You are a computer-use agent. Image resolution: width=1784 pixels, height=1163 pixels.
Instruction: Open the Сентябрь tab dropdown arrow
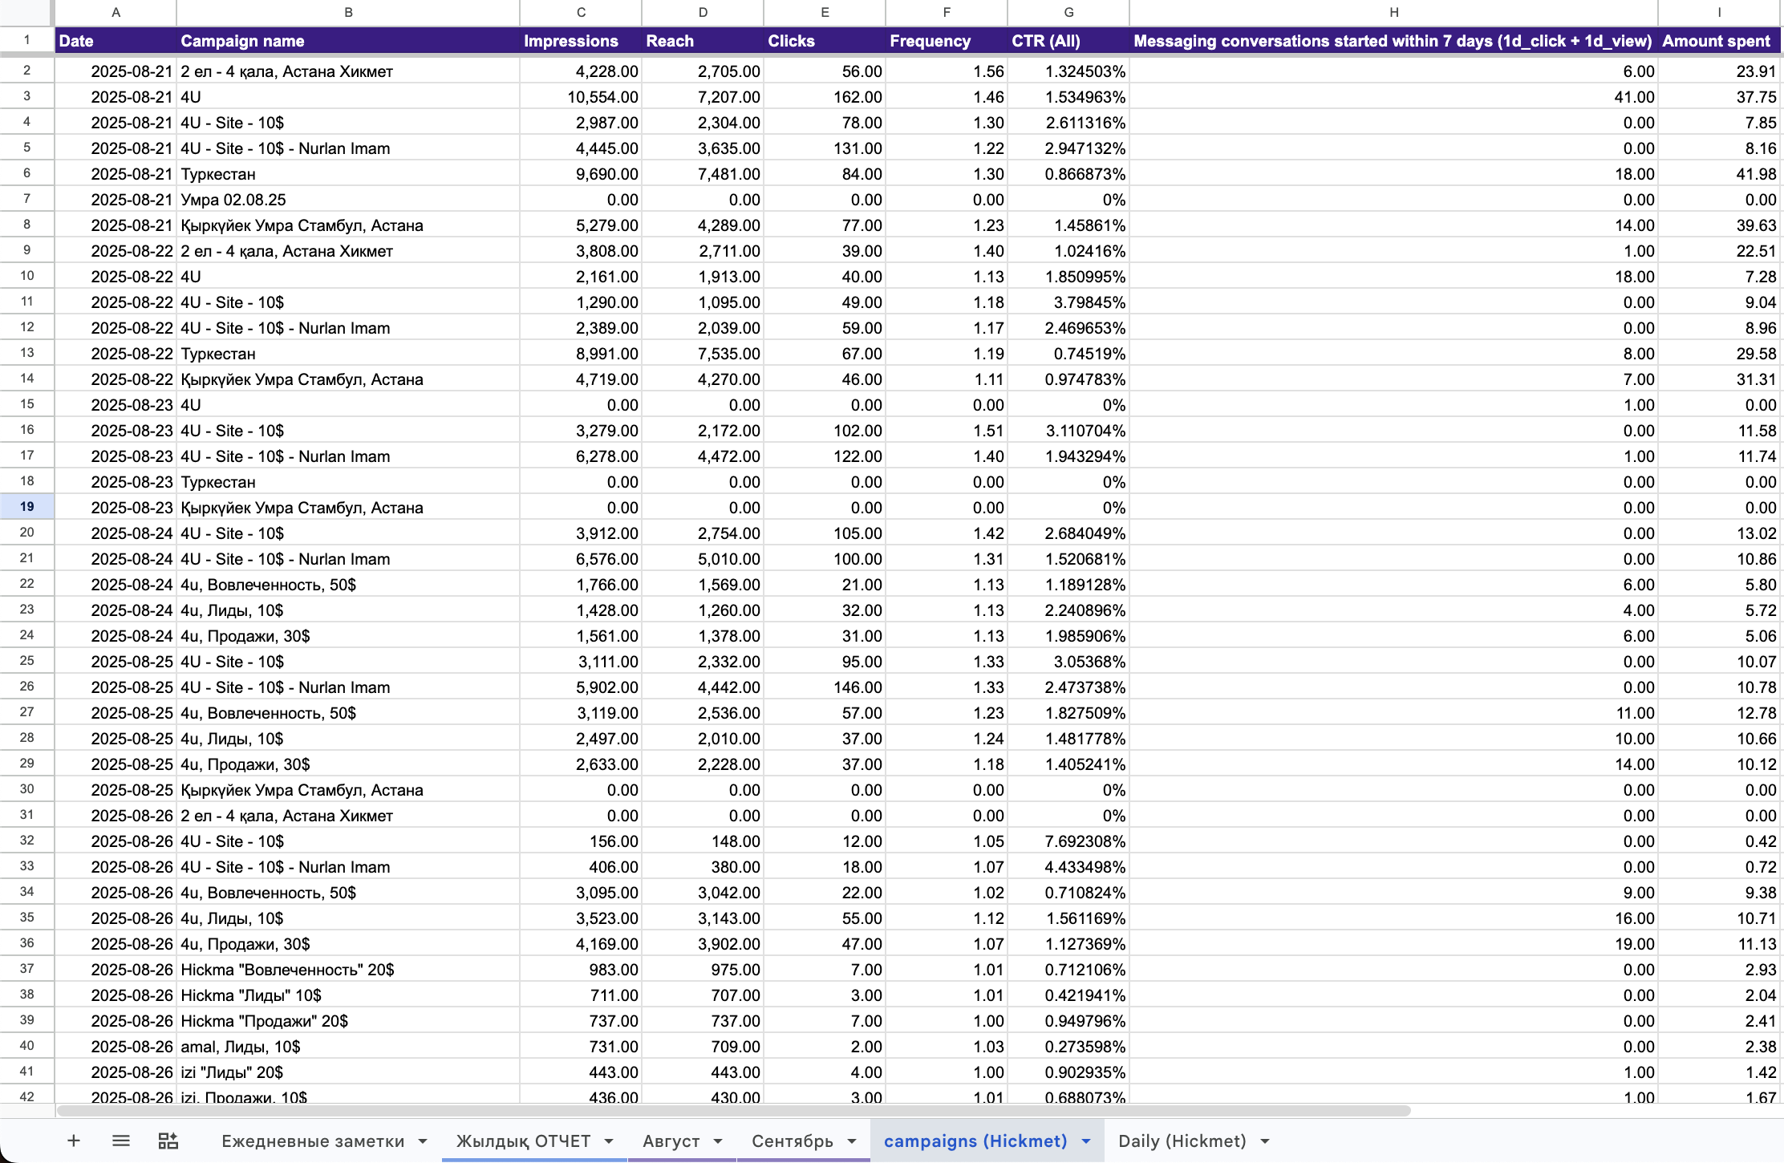(852, 1141)
